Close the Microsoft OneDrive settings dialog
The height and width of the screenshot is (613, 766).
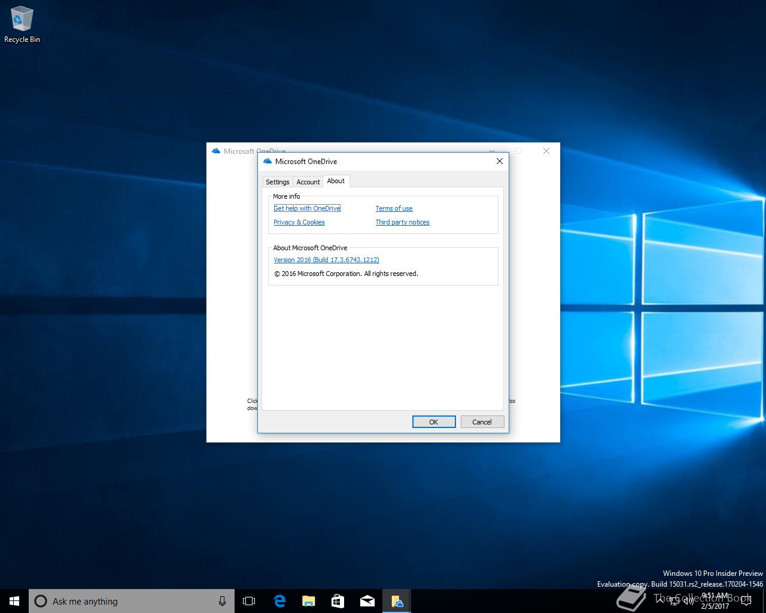point(500,161)
